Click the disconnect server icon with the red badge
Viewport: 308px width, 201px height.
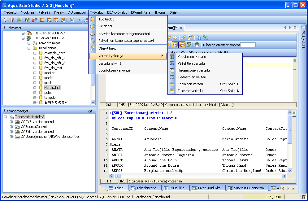[34, 20]
